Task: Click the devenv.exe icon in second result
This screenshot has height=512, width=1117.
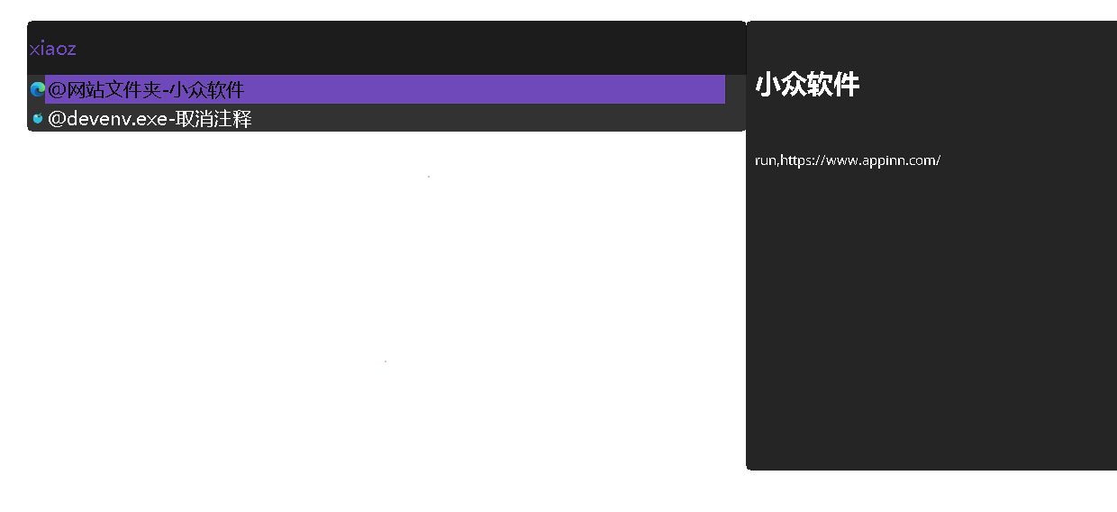Action: point(38,118)
